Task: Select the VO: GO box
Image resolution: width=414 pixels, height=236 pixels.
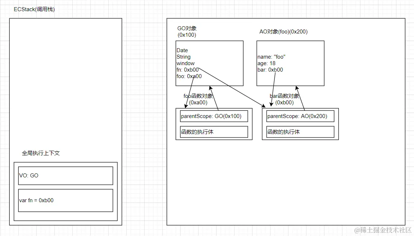Action: pos(65,176)
